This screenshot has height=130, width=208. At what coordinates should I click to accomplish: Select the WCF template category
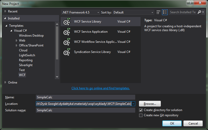(22, 75)
